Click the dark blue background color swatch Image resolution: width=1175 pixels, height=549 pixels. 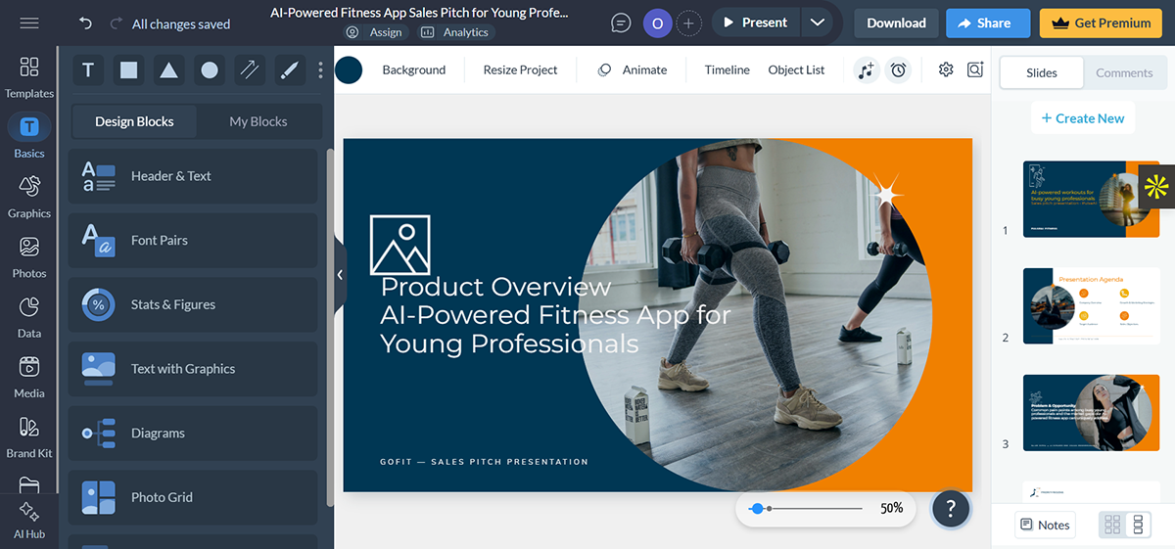(x=349, y=70)
